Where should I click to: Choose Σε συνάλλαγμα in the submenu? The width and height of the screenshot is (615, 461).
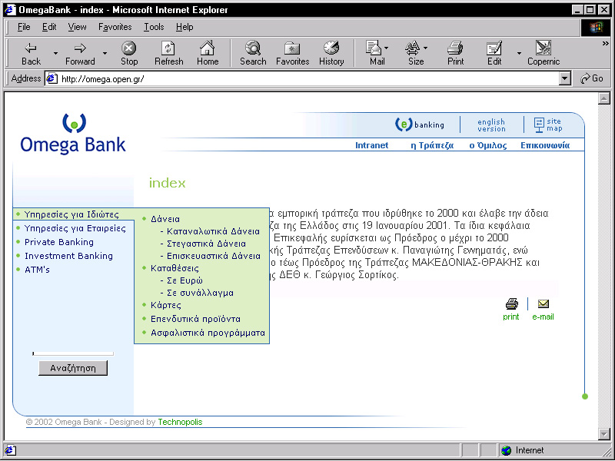point(200,293)
